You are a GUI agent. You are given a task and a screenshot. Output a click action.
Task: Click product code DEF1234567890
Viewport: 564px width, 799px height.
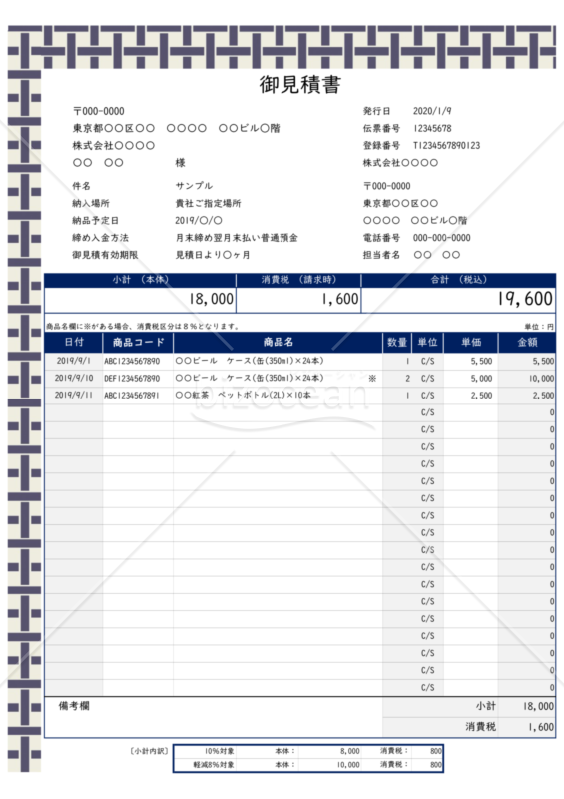coord(132,379)
